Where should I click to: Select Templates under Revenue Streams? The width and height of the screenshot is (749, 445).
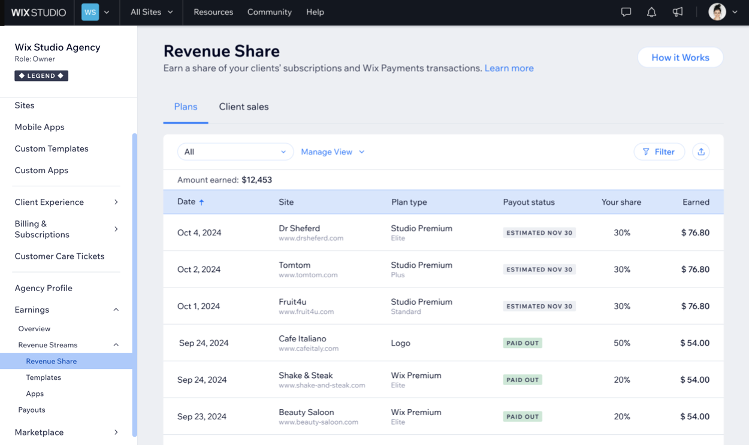pos(44,377)
